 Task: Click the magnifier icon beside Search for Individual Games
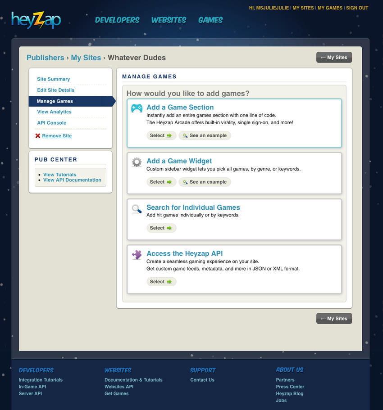tap(137, 209)
